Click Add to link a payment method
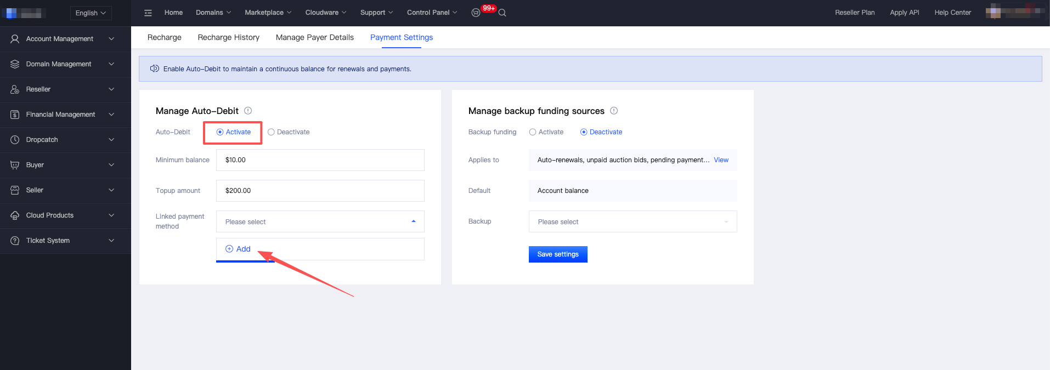Viewport: 1050px width, 370px height. click(238, 249)
